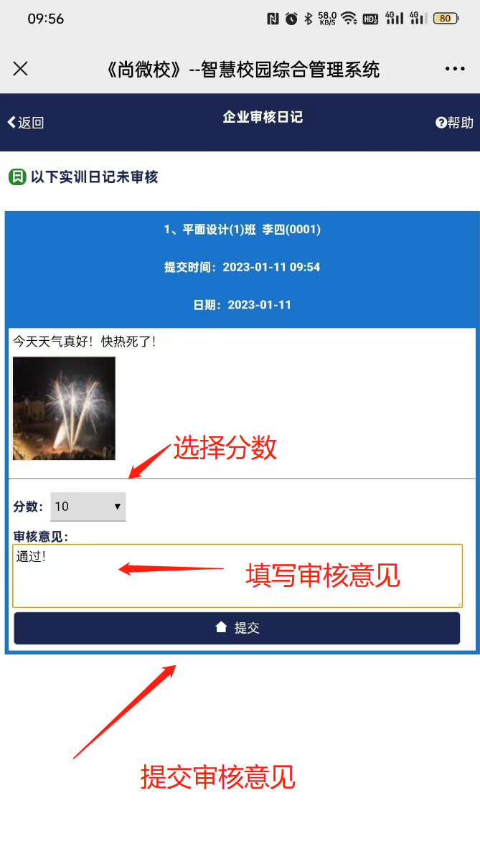Tap the diary header 平面设计(1)班 李四(0001)
This screenshot has width=480, height=864.
coord(242,230)
